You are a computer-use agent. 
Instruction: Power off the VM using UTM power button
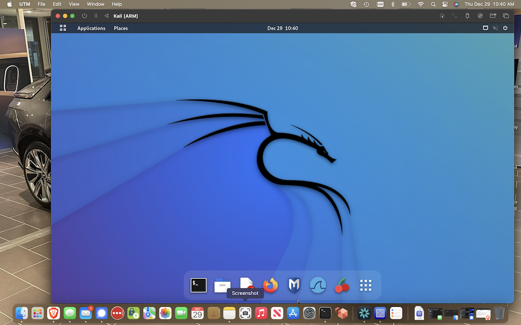tap(84, 16)
